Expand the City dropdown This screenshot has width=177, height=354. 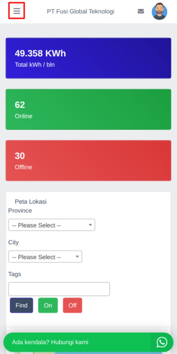click(x=45, y=257)
